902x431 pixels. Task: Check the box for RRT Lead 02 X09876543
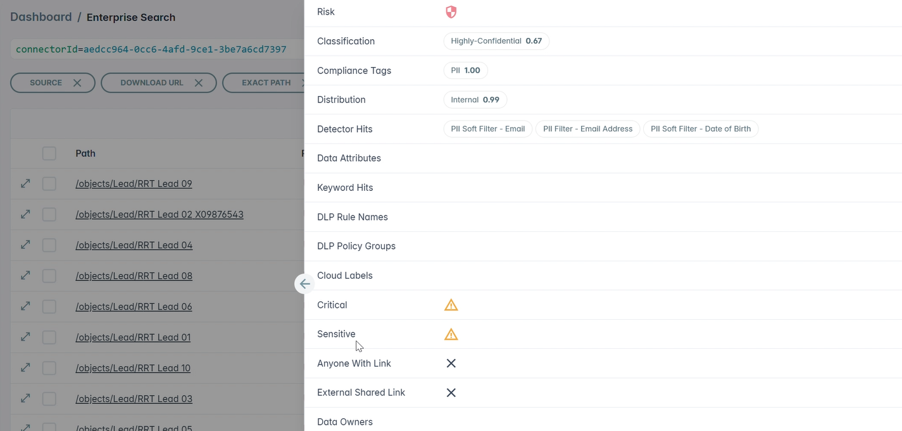tap(49, 215)
